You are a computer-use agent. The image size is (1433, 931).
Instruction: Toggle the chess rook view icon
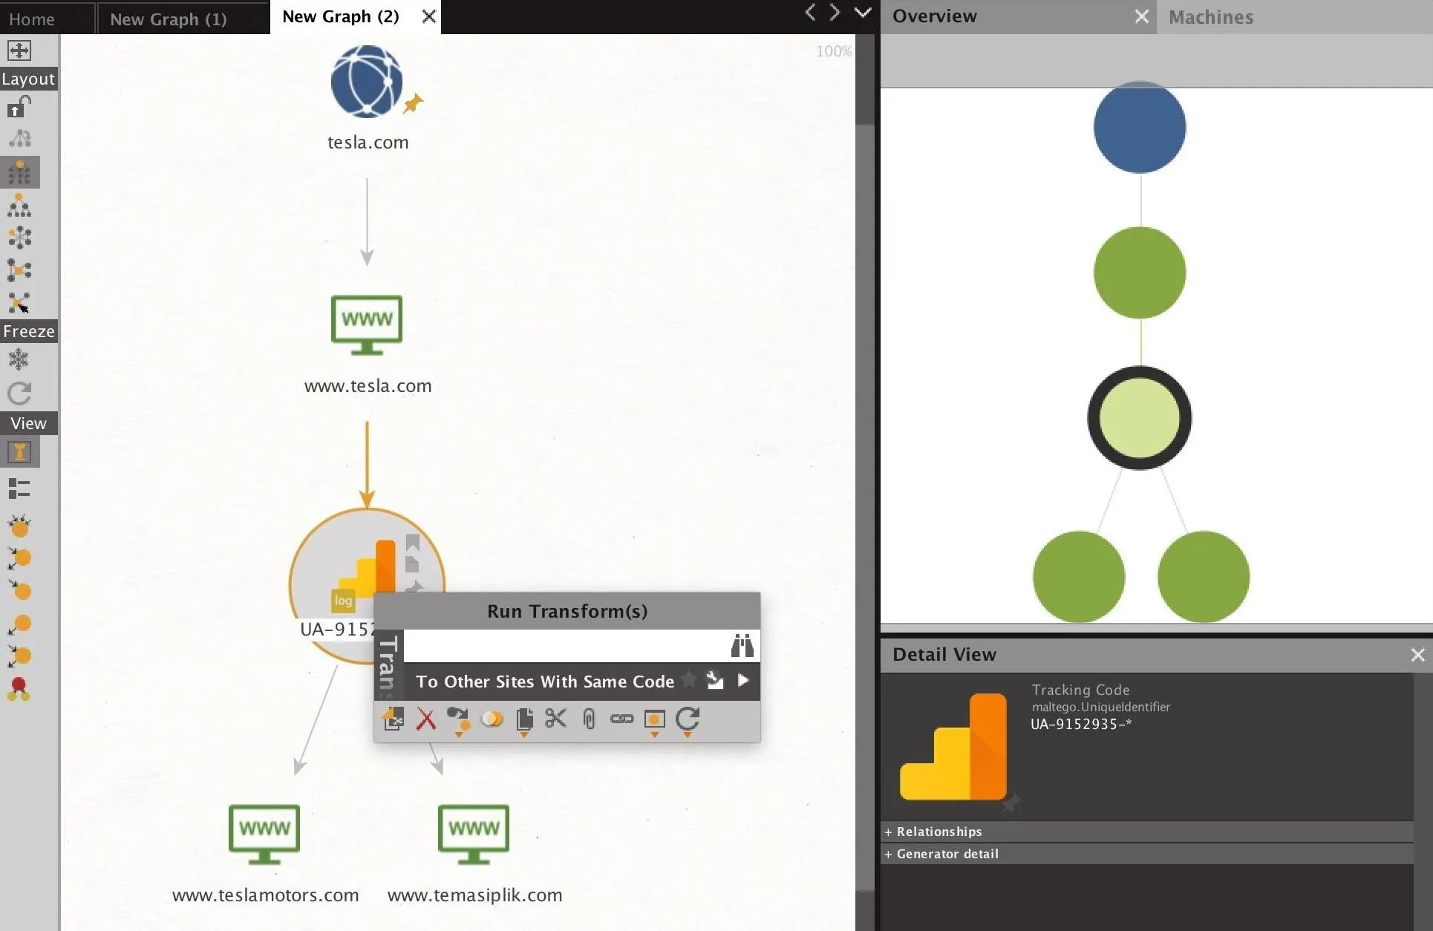[x=19, y=451]
